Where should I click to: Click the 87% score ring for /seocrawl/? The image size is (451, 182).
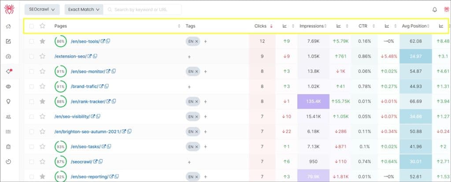[x=60, y=162]
